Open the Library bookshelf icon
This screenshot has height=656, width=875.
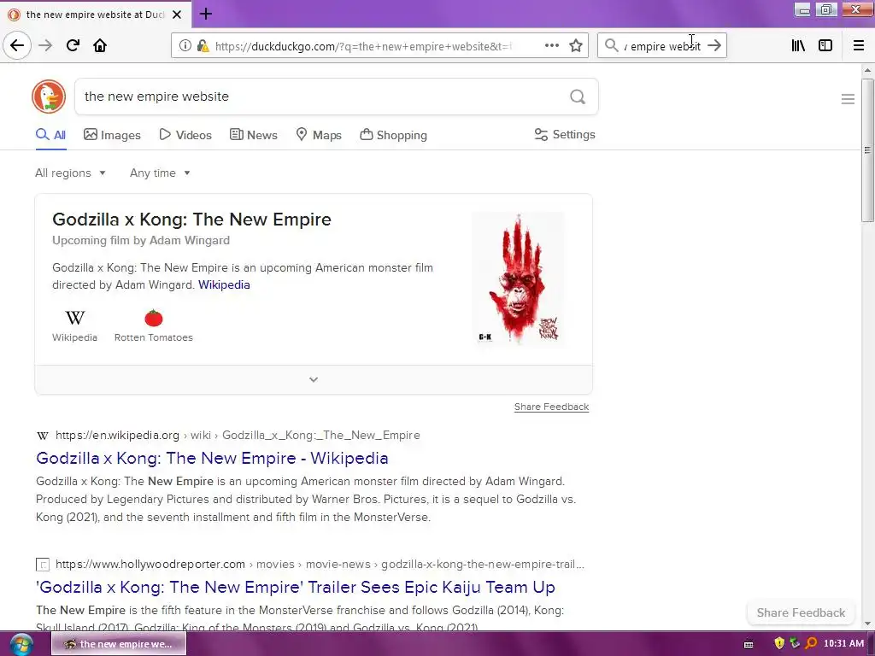pyautogui.click(x=798, y=46)
